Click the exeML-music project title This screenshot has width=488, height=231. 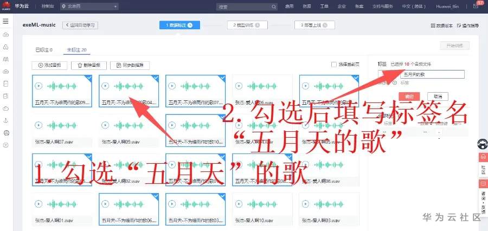[39, 25]
